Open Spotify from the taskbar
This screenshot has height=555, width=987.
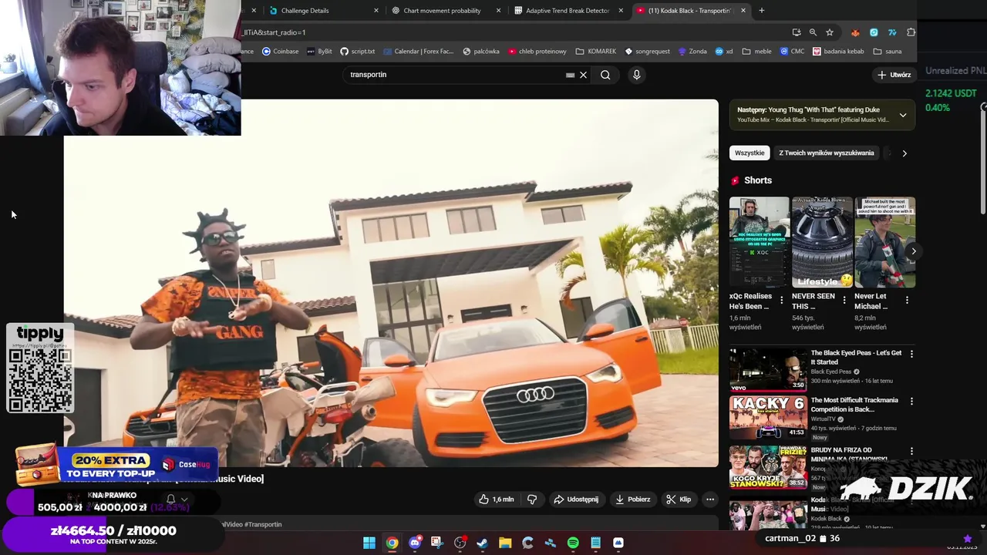573,543
